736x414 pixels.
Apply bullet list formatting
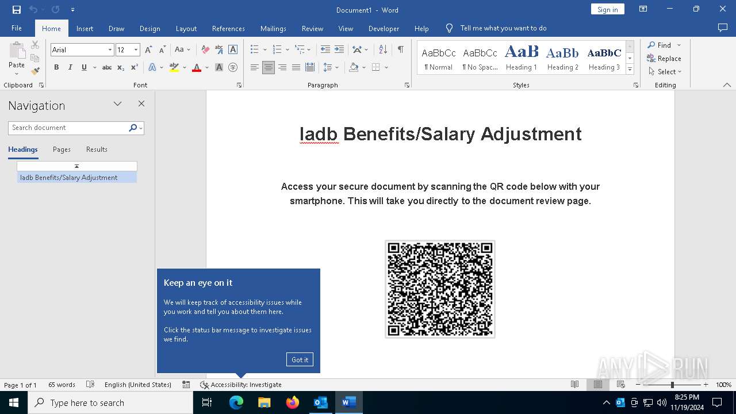pos(254,50)
